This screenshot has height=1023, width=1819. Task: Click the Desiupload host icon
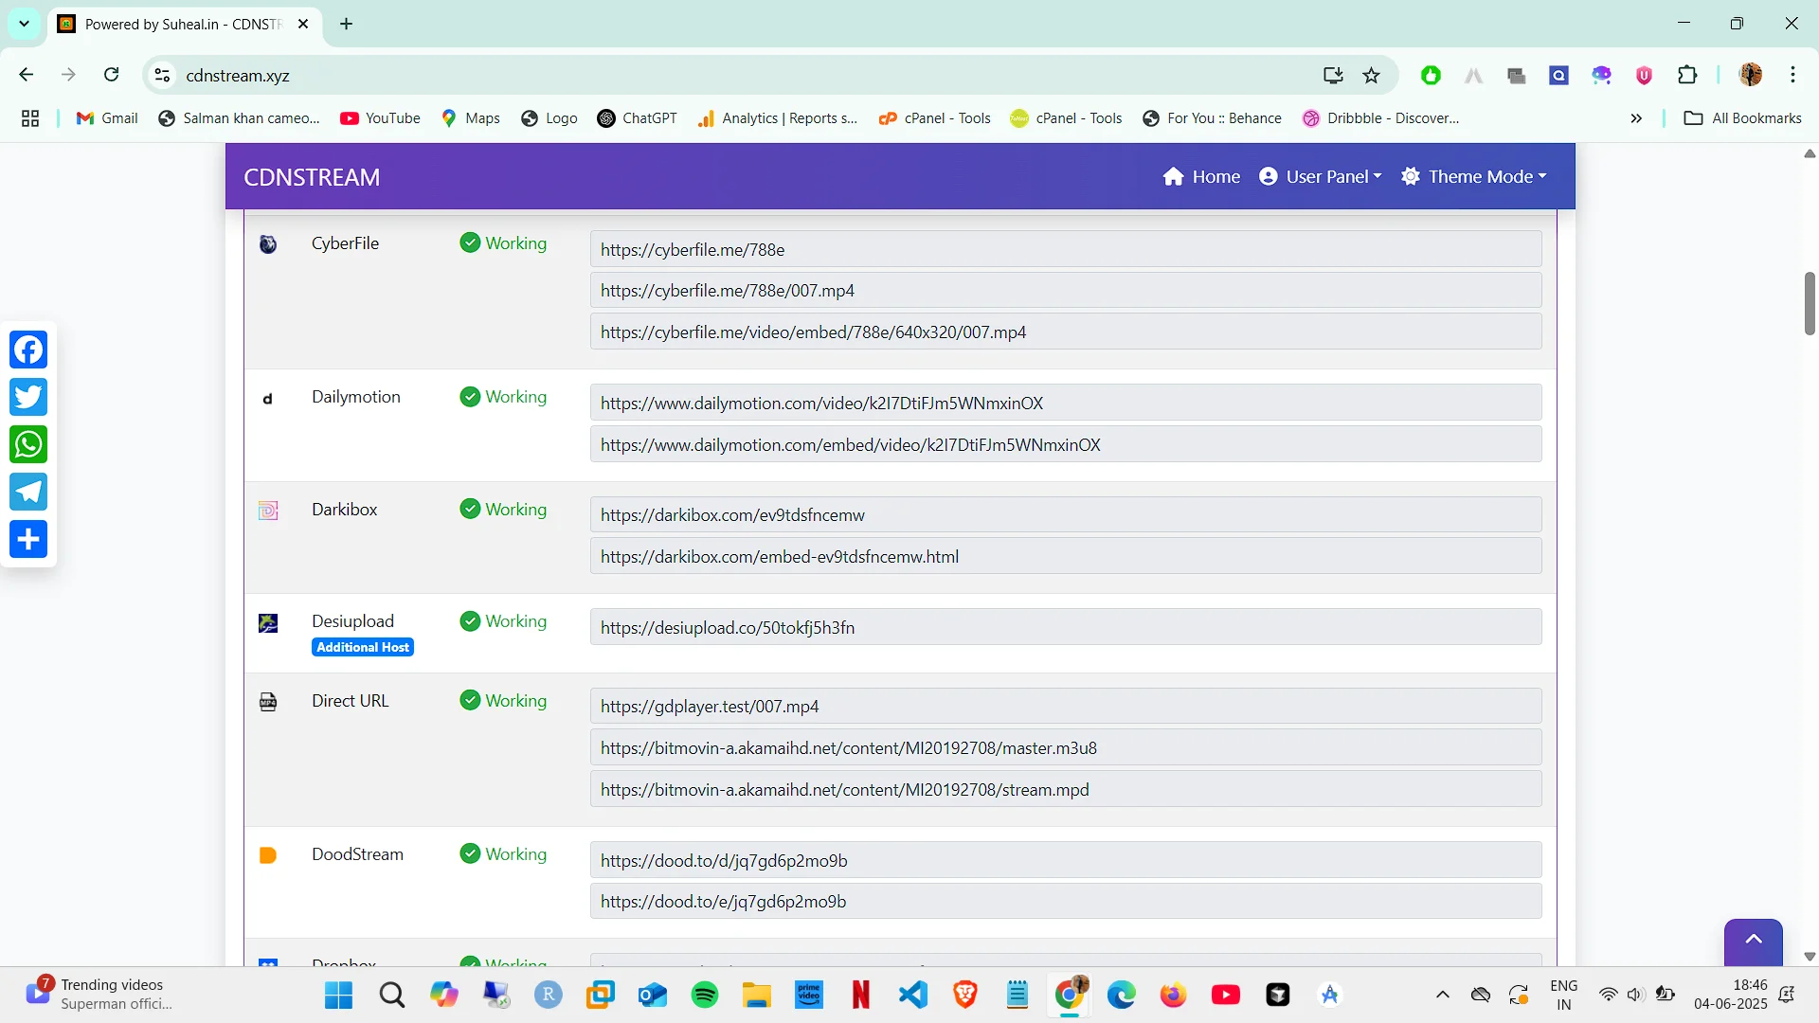pos(268,623)
